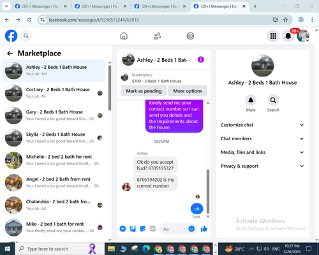Bookmark this page star icon
Viewport: 319px width, 255px height.
coord(285,20)
